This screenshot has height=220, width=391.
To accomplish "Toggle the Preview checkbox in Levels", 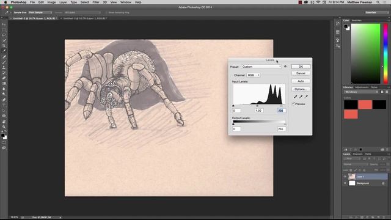I will click(x=293, y=103).
